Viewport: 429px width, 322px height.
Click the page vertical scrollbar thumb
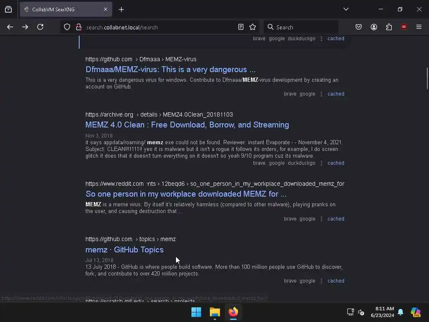click(x=427, y=78)
